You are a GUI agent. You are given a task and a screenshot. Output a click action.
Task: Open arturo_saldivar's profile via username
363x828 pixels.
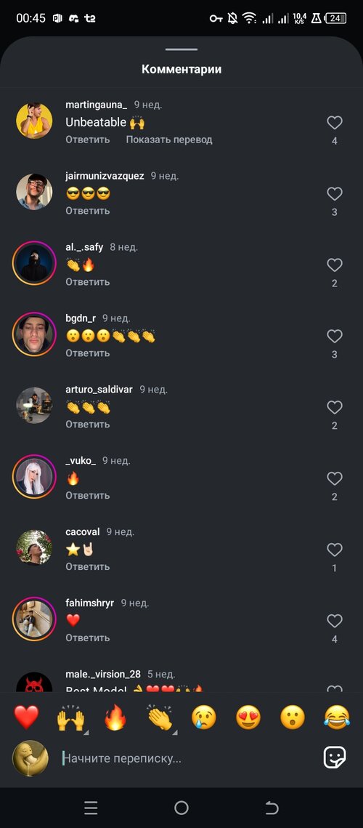pyautogui.click(x=99, y=390)
